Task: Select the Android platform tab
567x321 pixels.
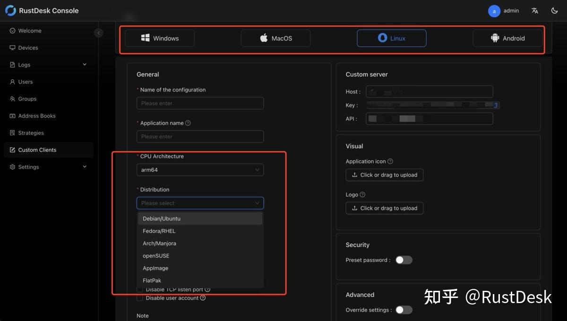Action: point(507,38)
